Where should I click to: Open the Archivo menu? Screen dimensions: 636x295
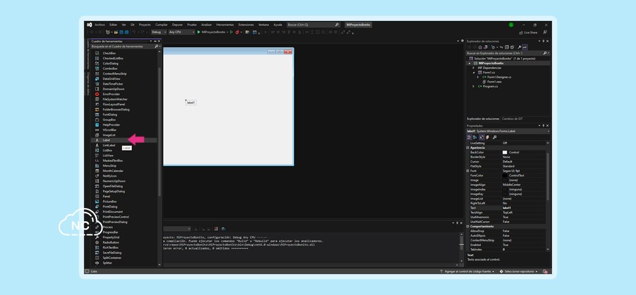pyautogui.click(x=100, y=24)
